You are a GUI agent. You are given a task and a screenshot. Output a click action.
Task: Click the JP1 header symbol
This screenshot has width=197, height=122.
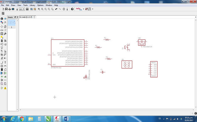pyautogui.click(x=127, y=65)
